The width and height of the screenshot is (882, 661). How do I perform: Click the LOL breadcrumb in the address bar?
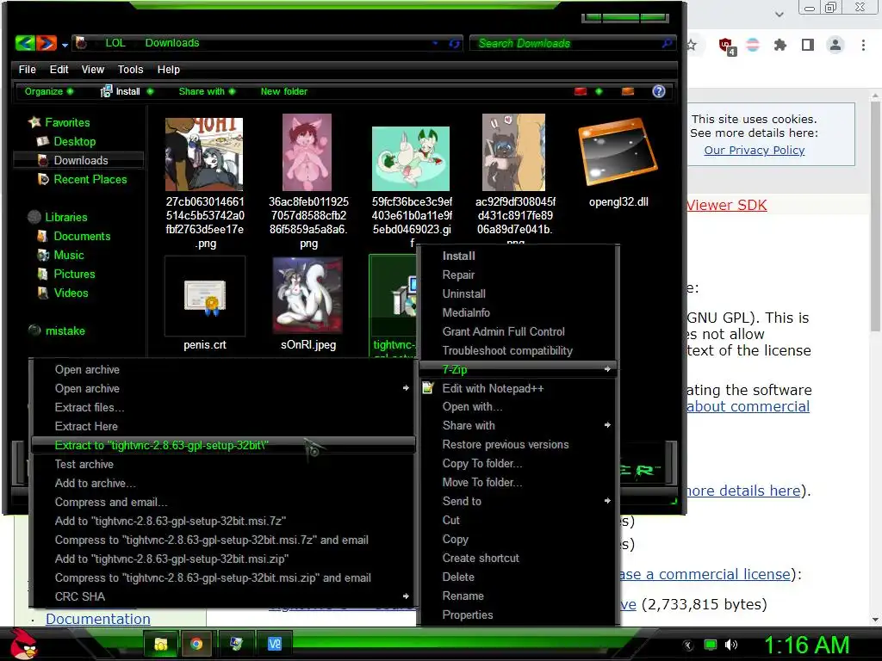pos(115,43)
